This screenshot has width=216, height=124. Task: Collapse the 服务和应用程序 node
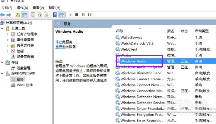pyautogui.click(x=2, y=74)
